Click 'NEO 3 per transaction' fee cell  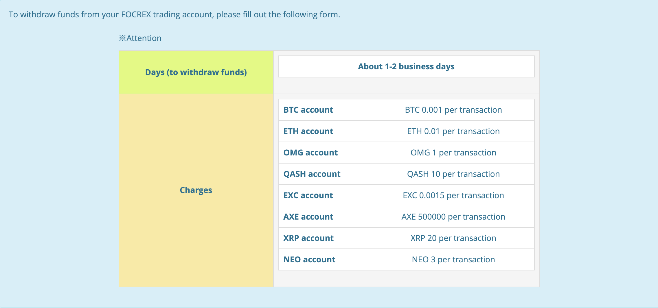click(453, 259)
